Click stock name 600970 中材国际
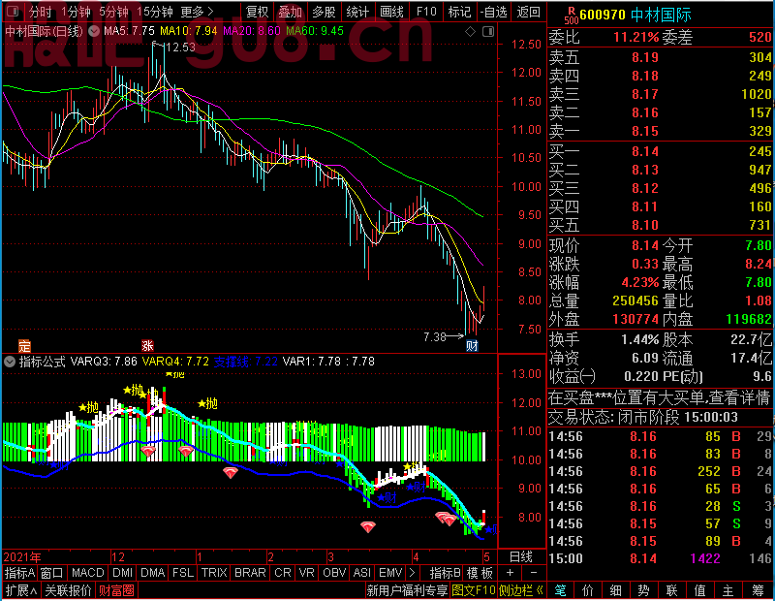Image resolution: width=775 pixels, height=601 pixels. tap(635, 16)
